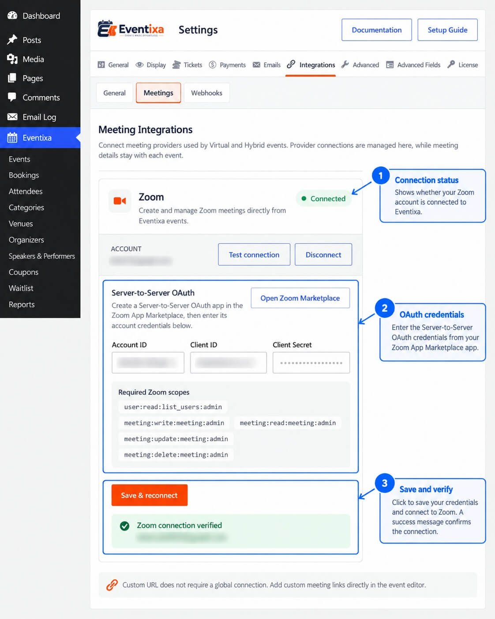The height and width of the screenshot is (619, 495).
Task: Click the Email Log envelope icon
Action: pyautogui.click(x=12, y=117)
